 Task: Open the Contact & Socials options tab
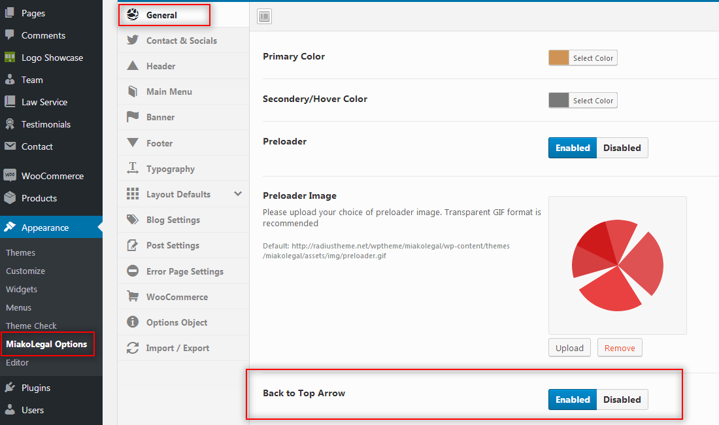click(x=184, y=41)
